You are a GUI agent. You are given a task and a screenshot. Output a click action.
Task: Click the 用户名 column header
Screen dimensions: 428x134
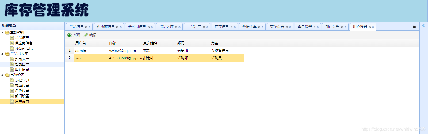[x=91, y=43]
